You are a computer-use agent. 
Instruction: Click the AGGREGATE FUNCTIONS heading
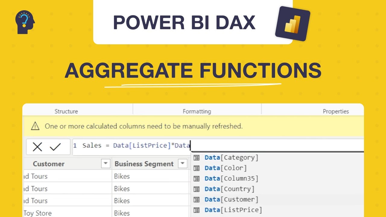click(193, 71)
